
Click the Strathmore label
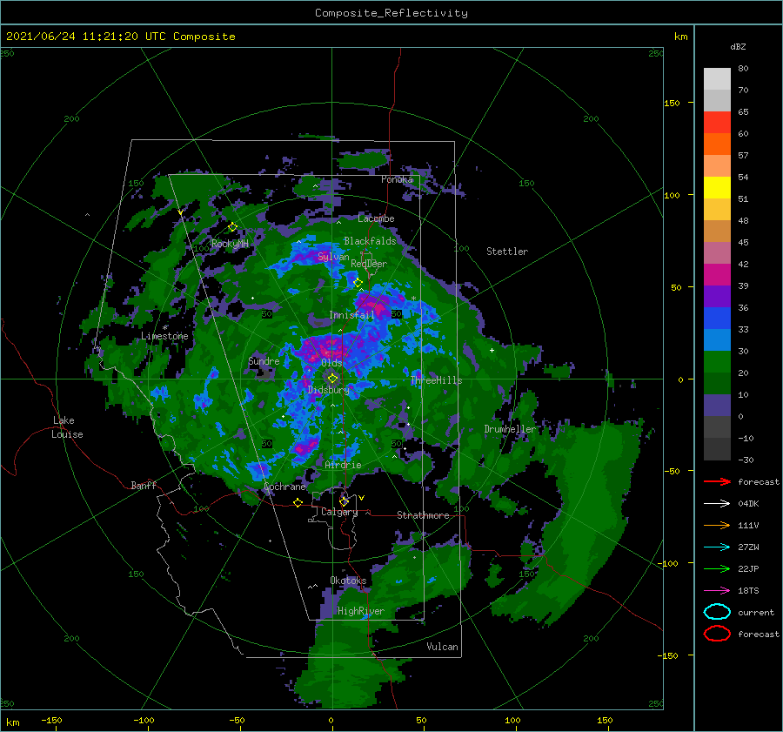423,515
